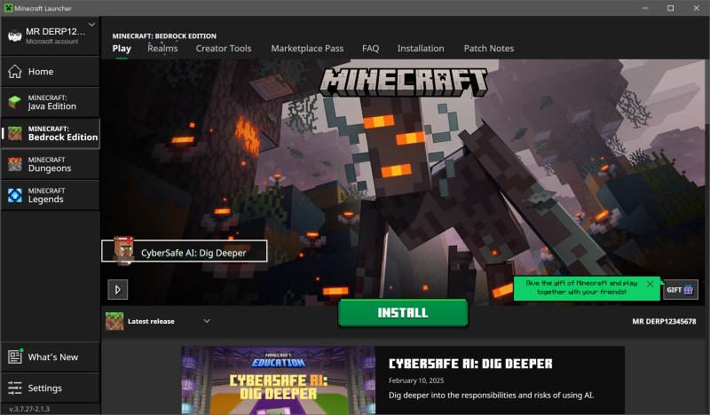Switch to the Realms tab
Screen dimensions: 710x415
point(162,49)
